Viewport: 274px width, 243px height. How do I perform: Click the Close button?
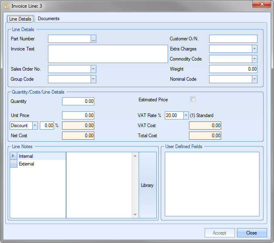pyautogui.click(x=252, y=233)
